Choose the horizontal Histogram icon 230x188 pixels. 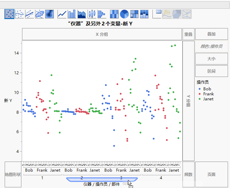coord(102,14)
